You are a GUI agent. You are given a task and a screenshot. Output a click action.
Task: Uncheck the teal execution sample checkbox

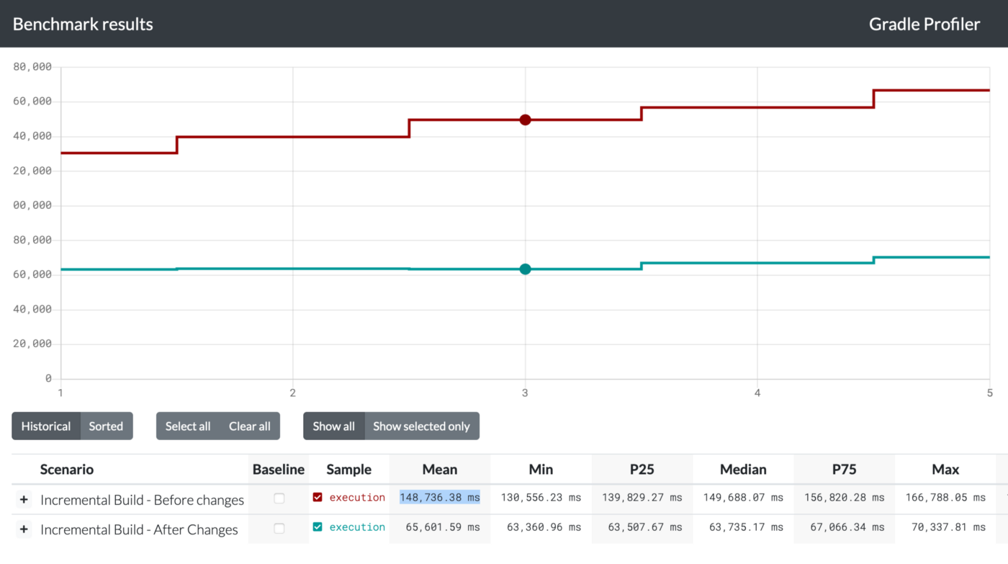318,527
